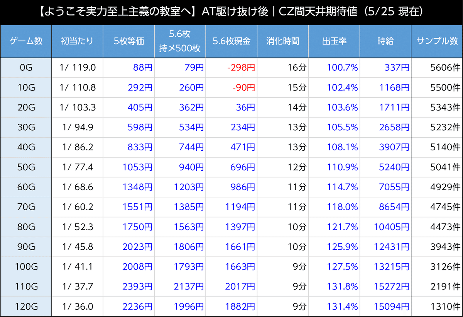The height and width of the screenshot is (317, 463).
Task: Select the 50G row label
Action: 26,167
